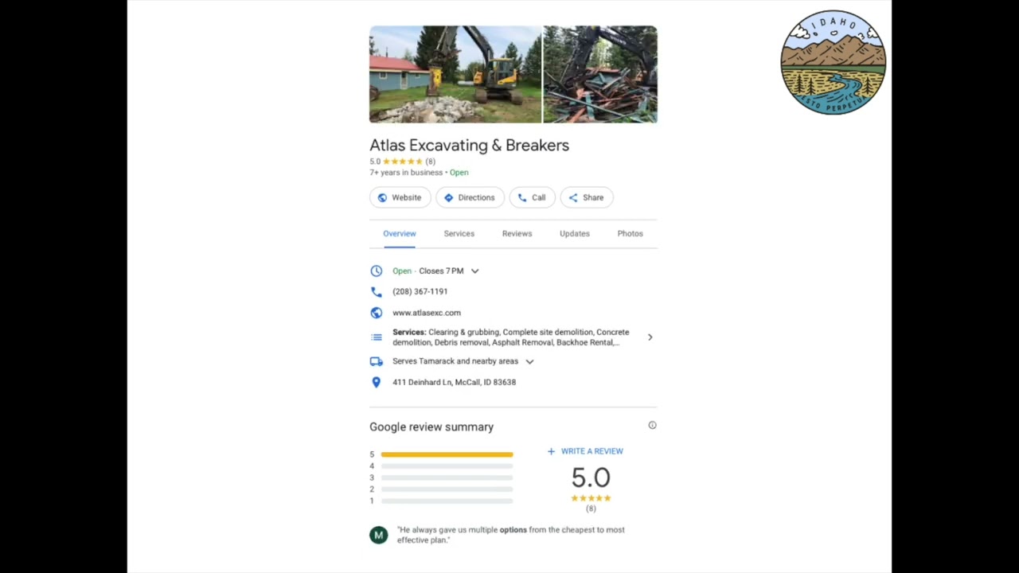Click the phone icon beside (208) 367-1191
Image resolution: width=1019 pixels, height=573 pixels.
tap(377, 292)
